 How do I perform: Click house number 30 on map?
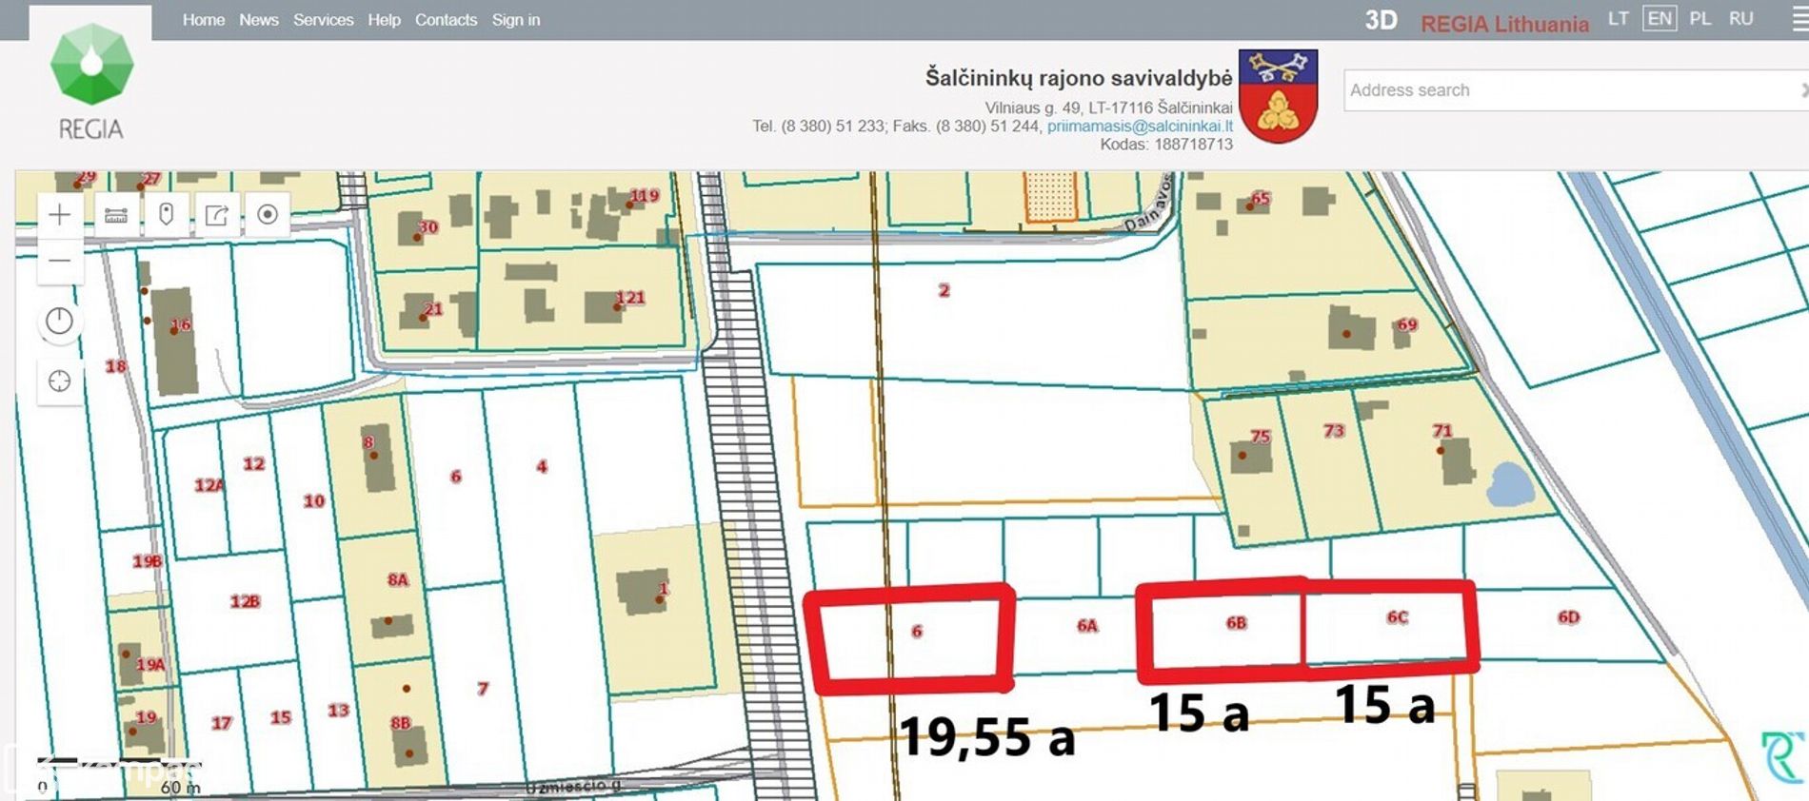pyautogui.click(x=428, y=227)
